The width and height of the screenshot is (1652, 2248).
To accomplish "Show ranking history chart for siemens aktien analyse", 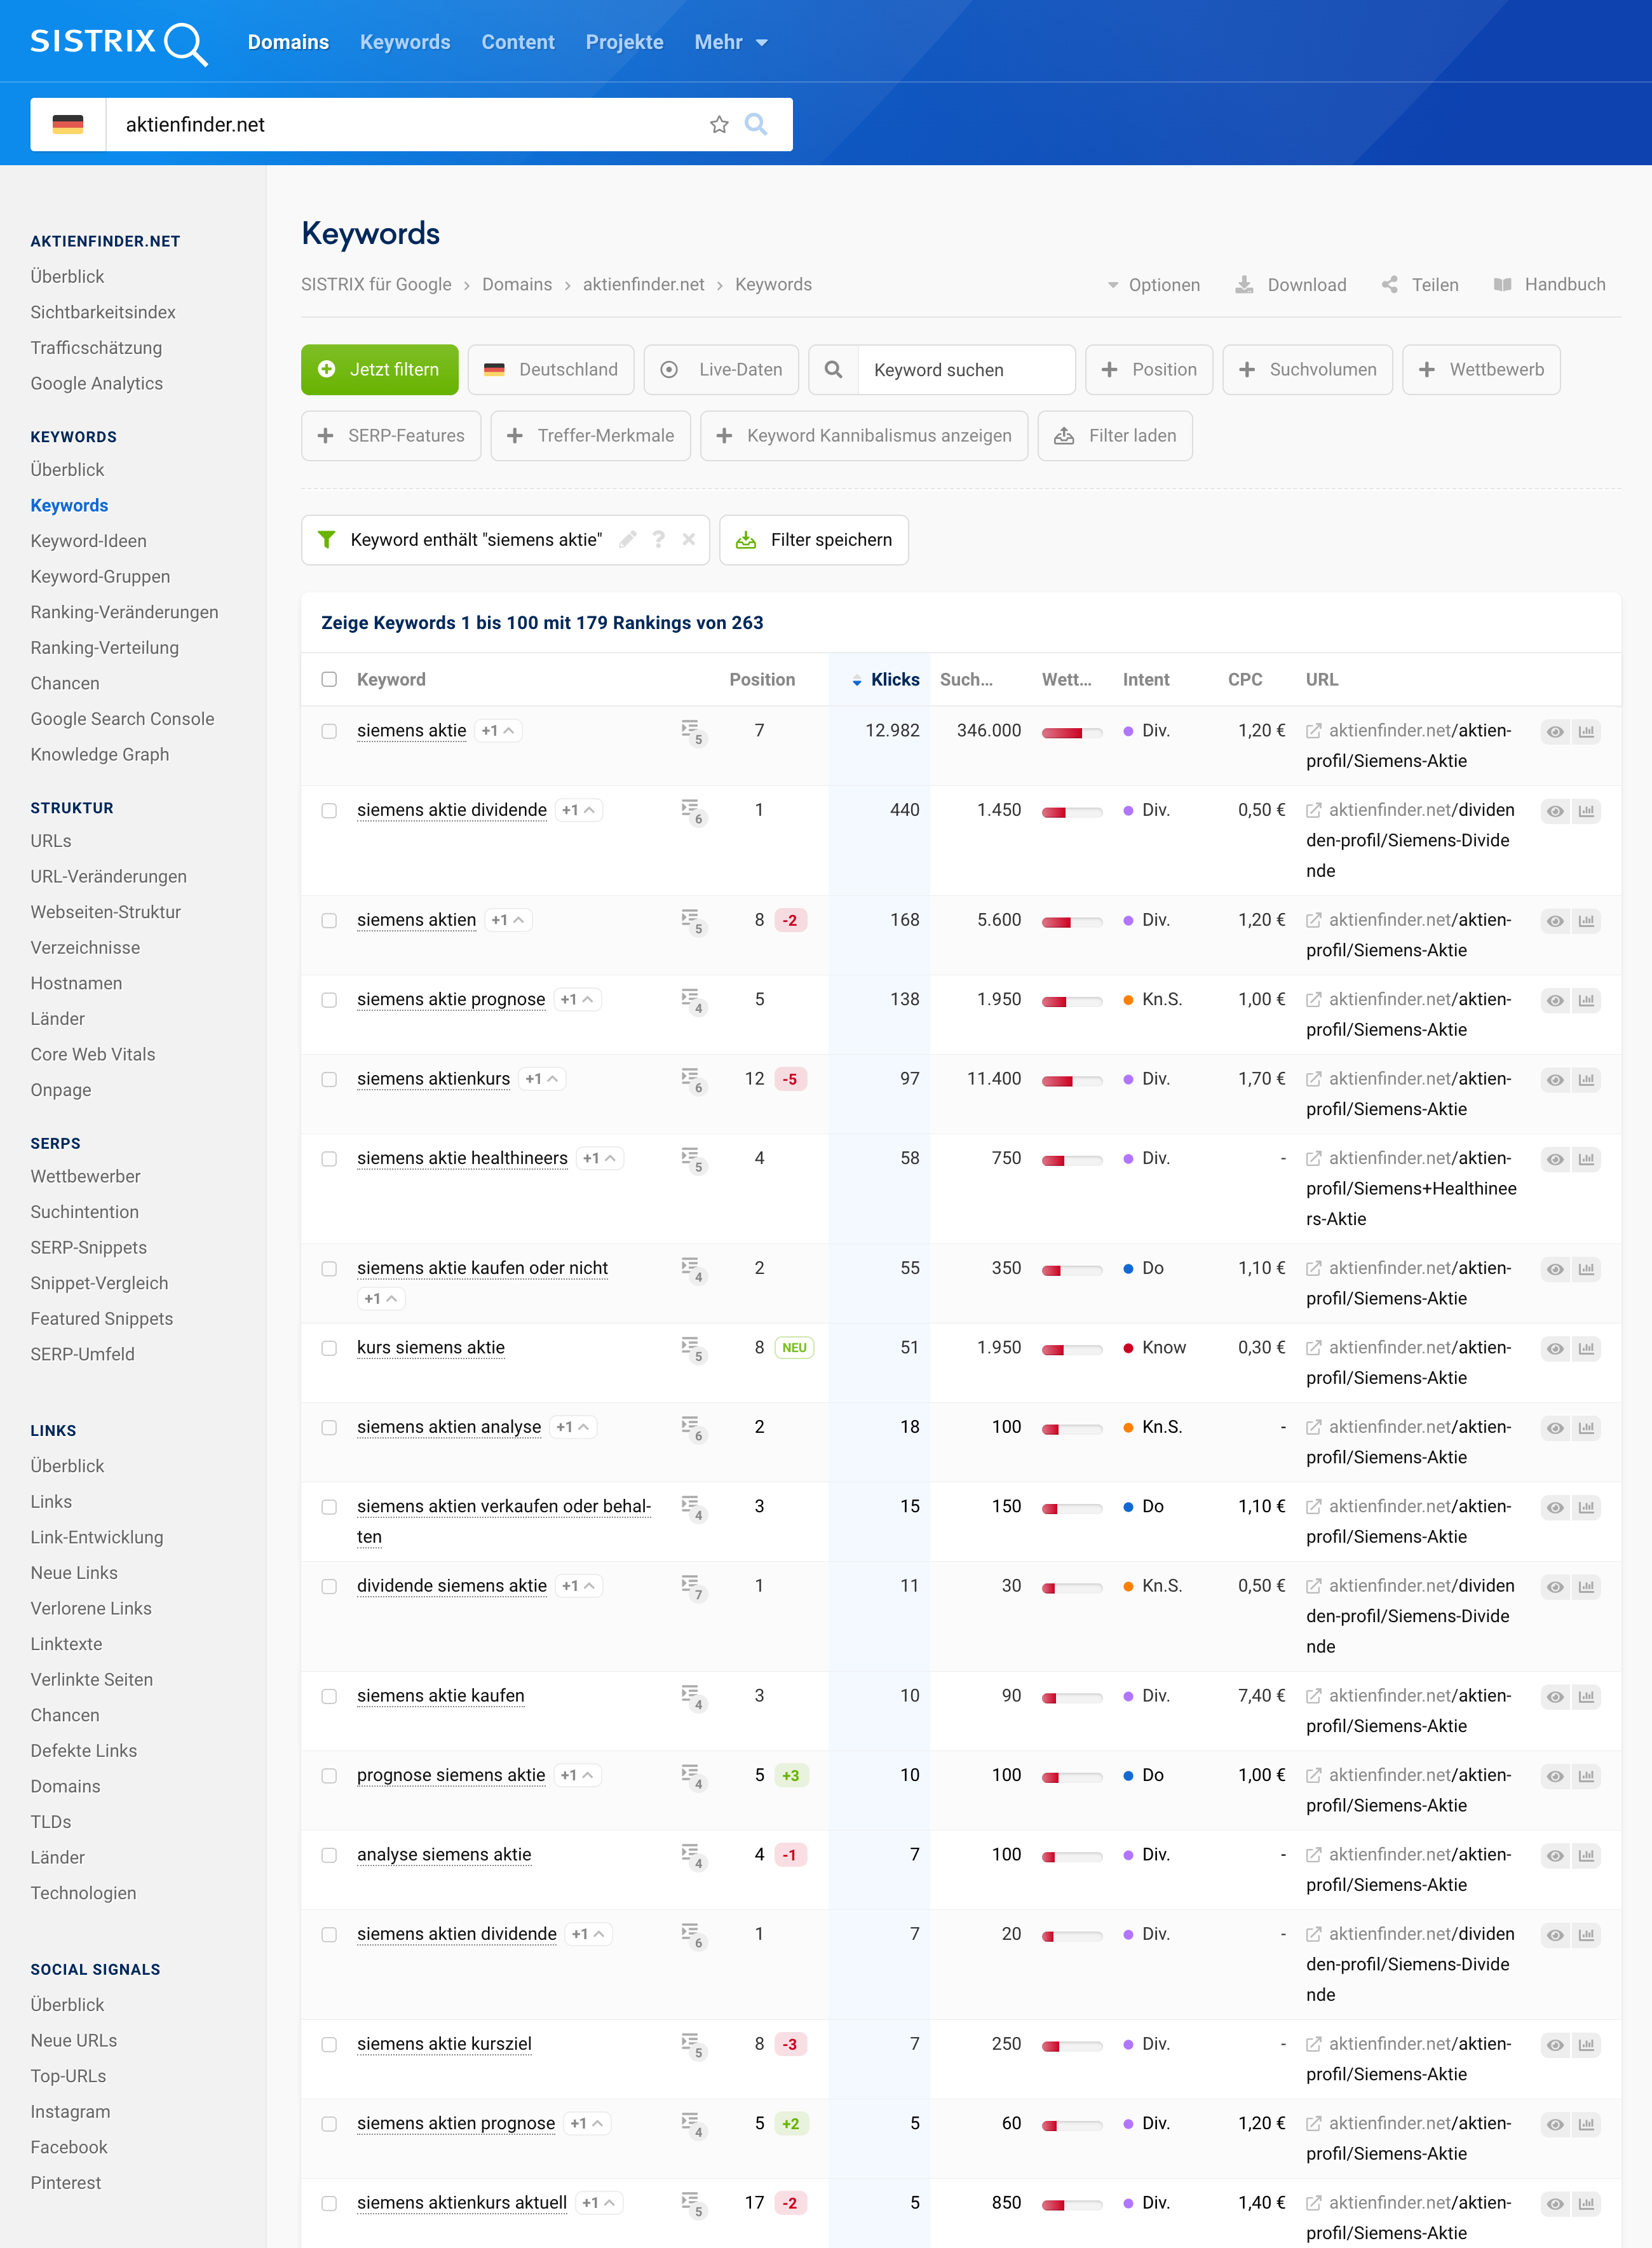I will coord(1587,1428).
